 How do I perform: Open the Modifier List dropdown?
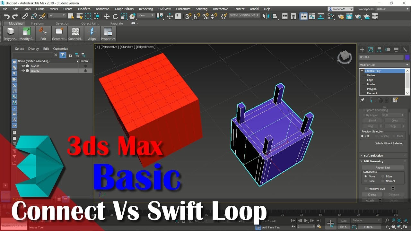tap(384, 65)
